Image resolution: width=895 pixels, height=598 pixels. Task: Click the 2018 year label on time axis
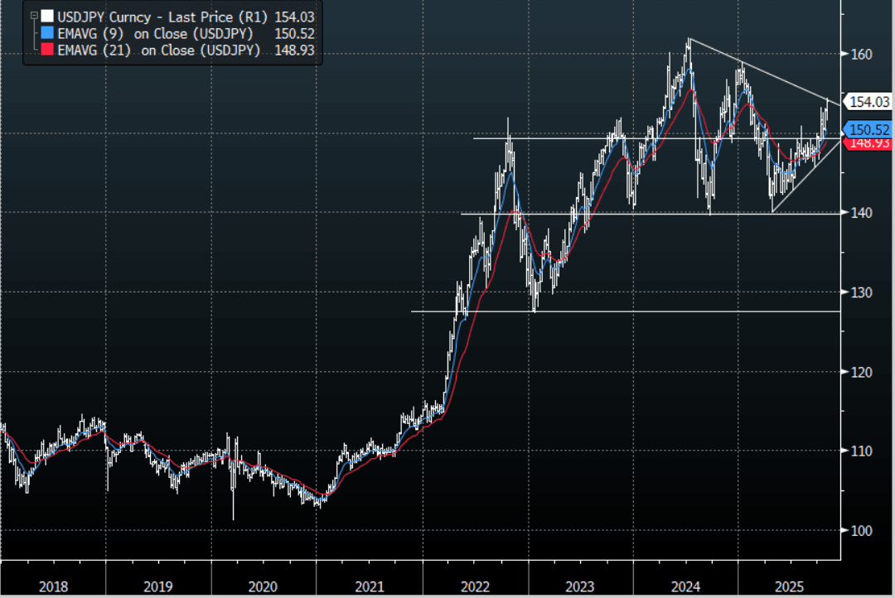[x=53, y=586]
